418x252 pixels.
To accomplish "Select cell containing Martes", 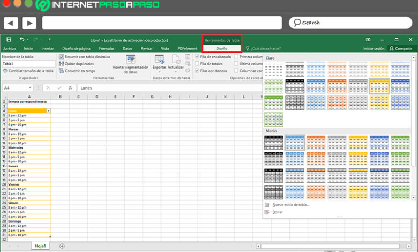I will [29, 129].
